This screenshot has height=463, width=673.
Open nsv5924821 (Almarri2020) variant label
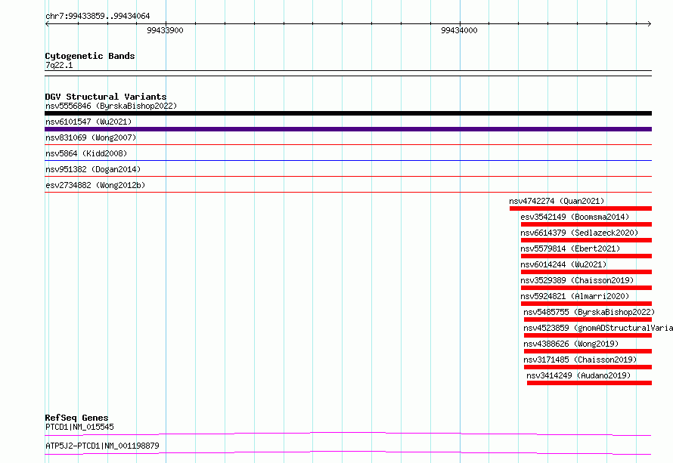pos(575,296)
